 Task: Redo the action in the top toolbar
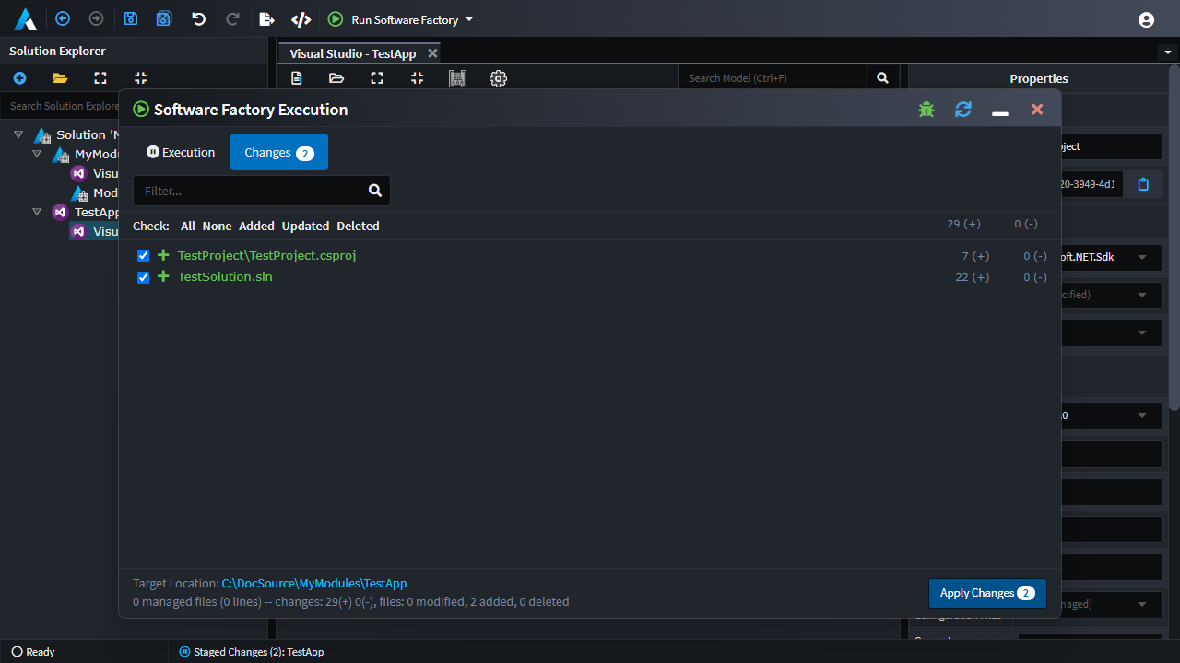point(232,18)
